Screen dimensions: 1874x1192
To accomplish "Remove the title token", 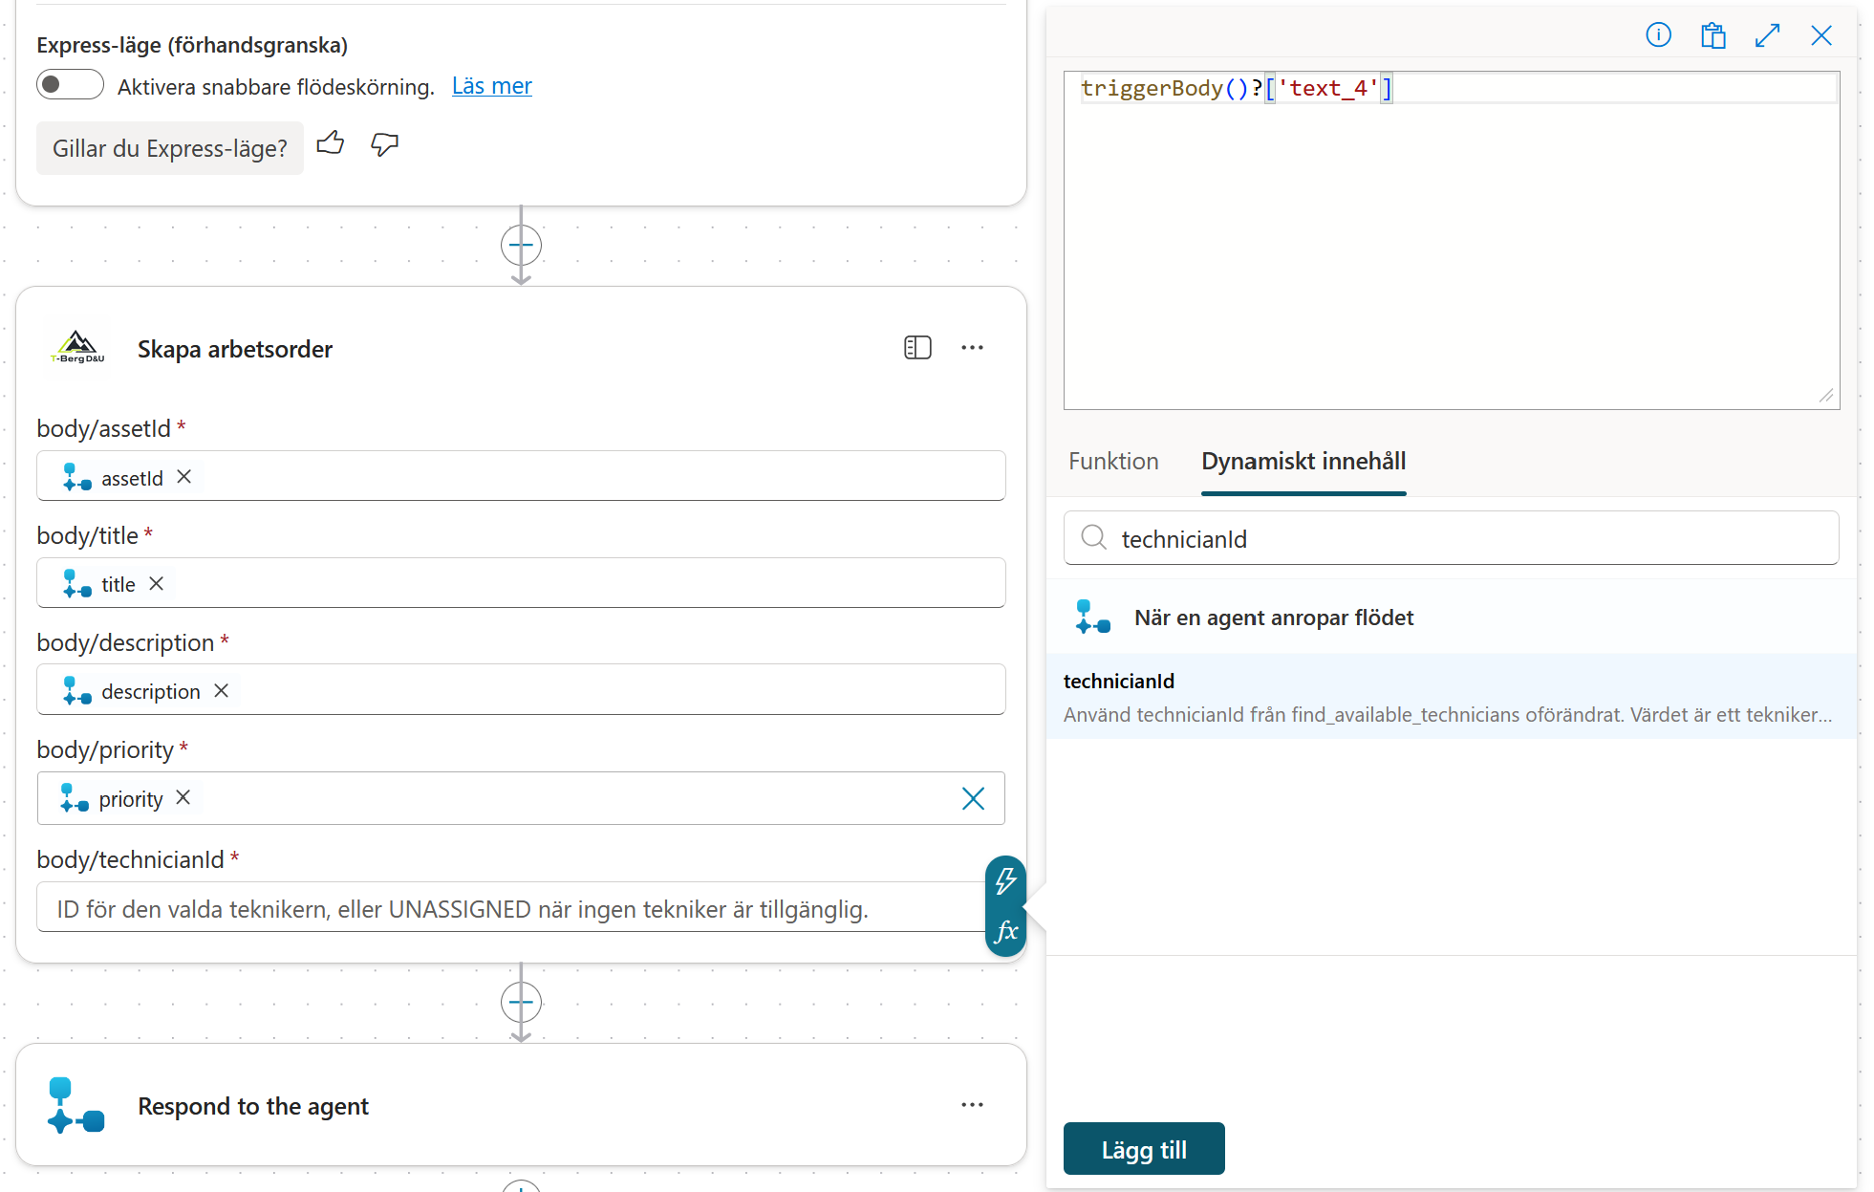I will [x=157, y=583].
